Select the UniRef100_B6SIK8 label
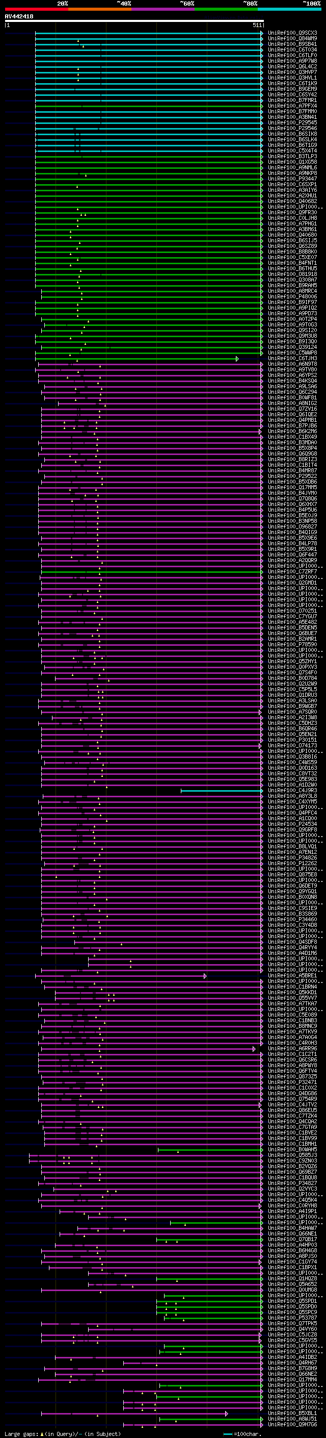Viewport: 326px width, 1438px height. [292, 134]
